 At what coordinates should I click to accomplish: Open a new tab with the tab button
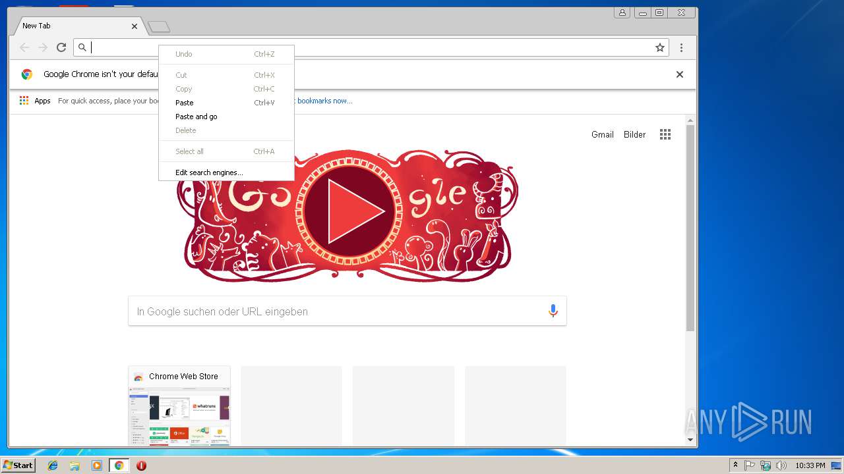159,26
